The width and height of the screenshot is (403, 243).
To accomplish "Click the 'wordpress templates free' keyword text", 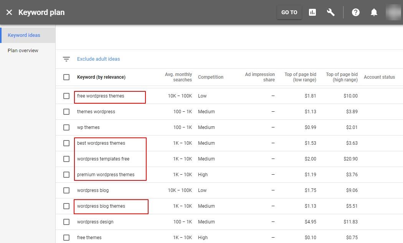I will pos(103,159).
